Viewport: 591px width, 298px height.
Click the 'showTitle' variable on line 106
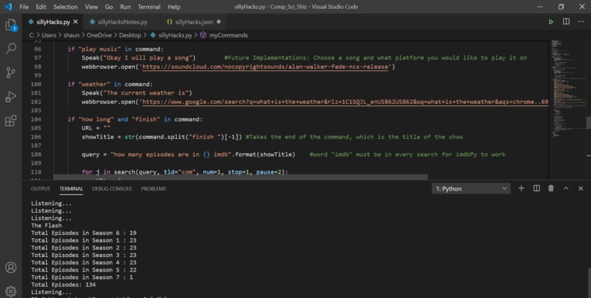point(98,137)
